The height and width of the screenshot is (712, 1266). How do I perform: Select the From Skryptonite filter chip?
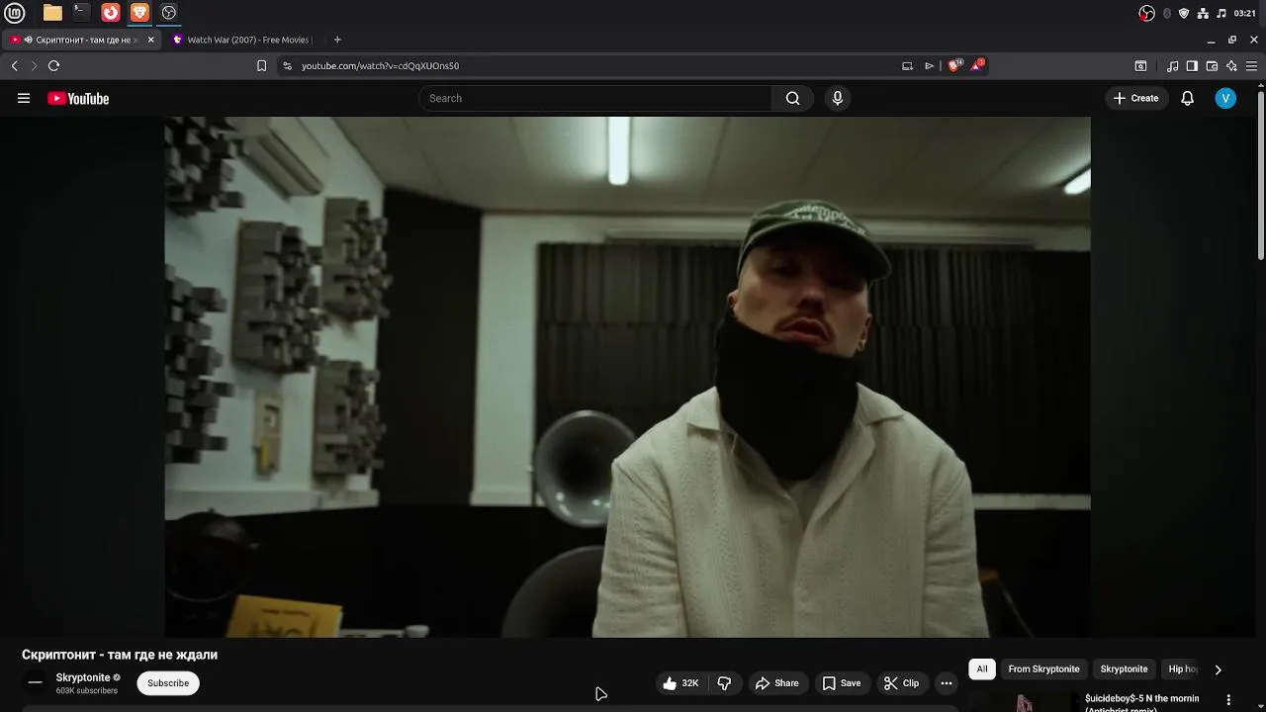tap(1043, 669)
